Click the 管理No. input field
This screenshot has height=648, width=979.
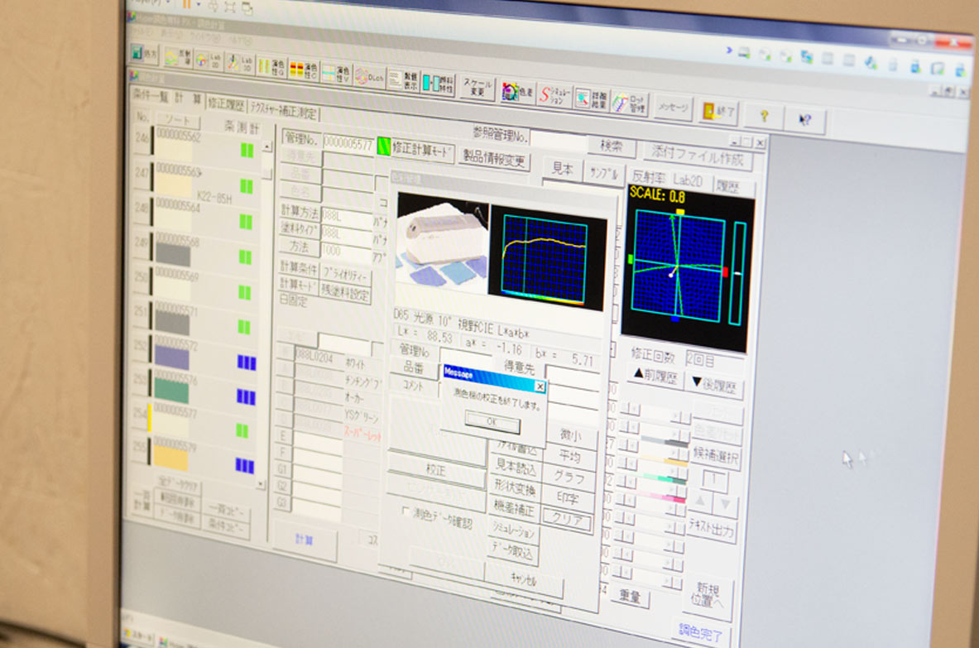(x=348, y=143)
